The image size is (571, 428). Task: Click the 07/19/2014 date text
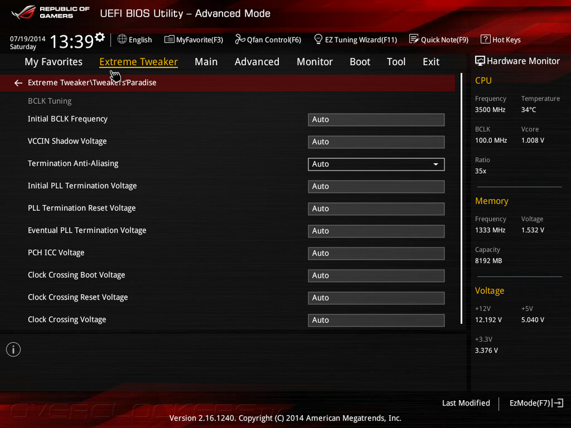click(28, 39)
